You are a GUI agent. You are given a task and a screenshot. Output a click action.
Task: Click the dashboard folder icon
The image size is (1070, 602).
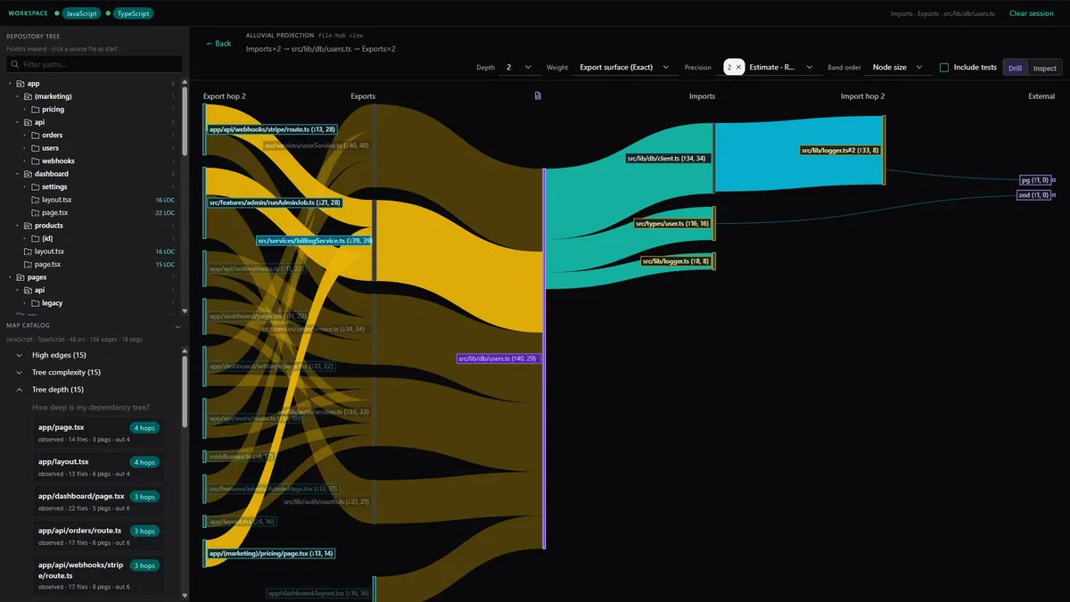coord(28,174)
